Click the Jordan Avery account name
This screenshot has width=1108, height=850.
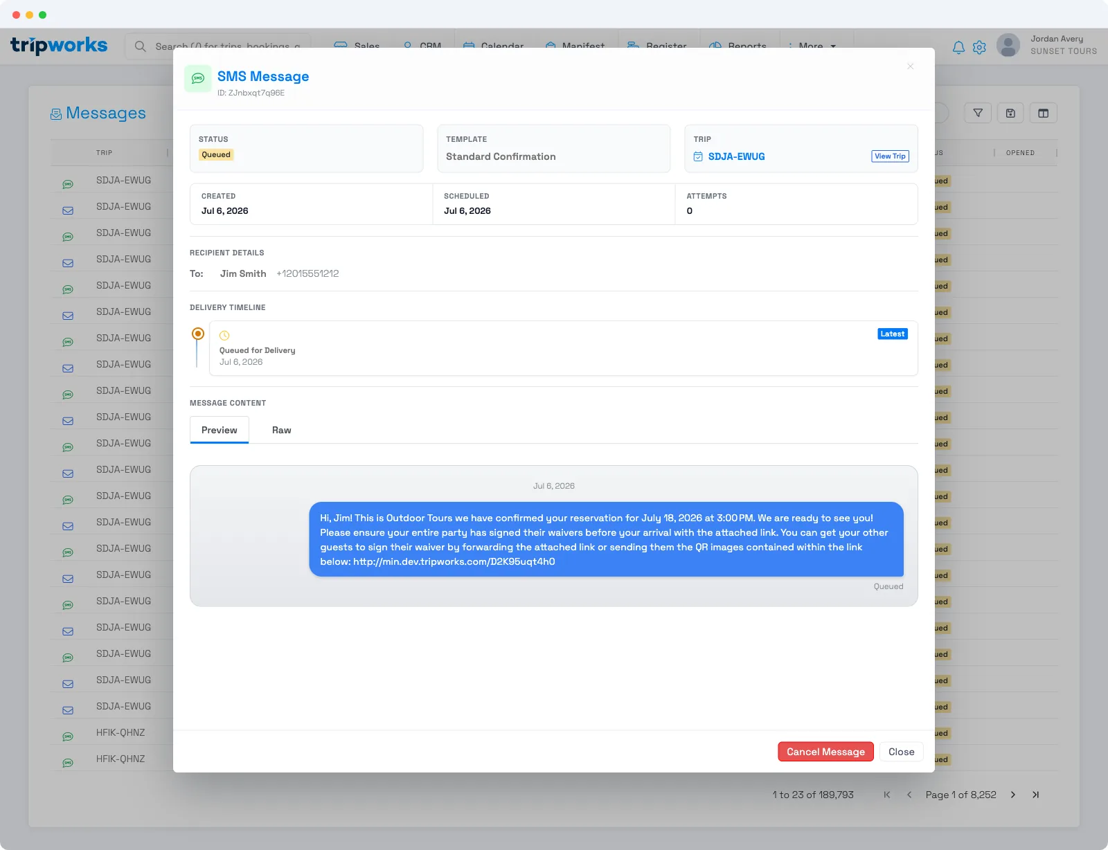[x=1057, y=39]
